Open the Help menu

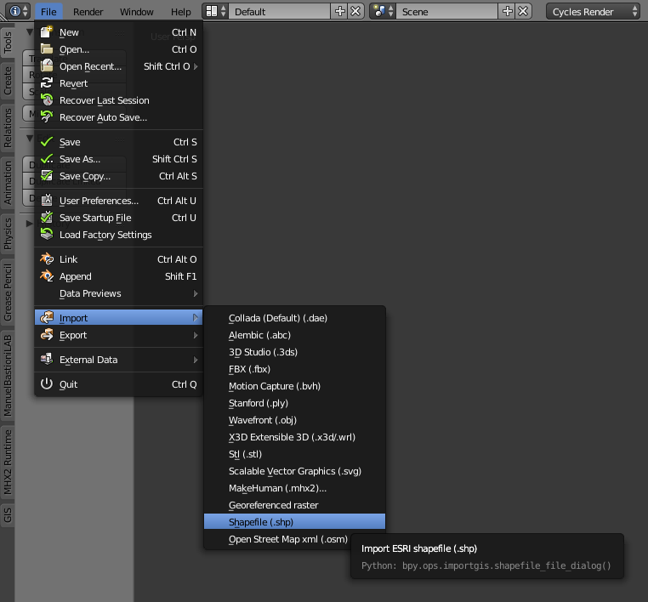point(181,12)
